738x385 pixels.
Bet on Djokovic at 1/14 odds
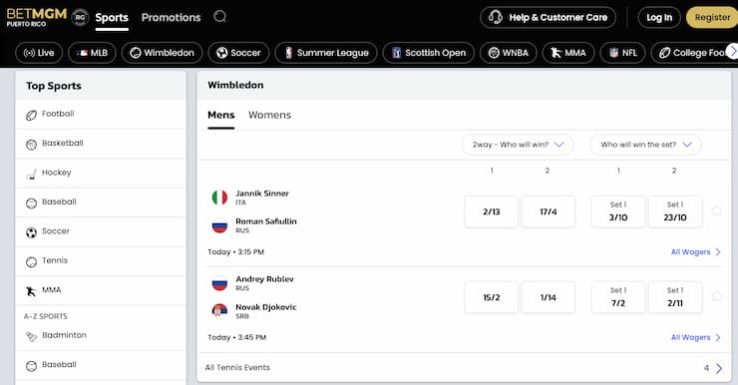pyautogui.click(x=549, y=297)
